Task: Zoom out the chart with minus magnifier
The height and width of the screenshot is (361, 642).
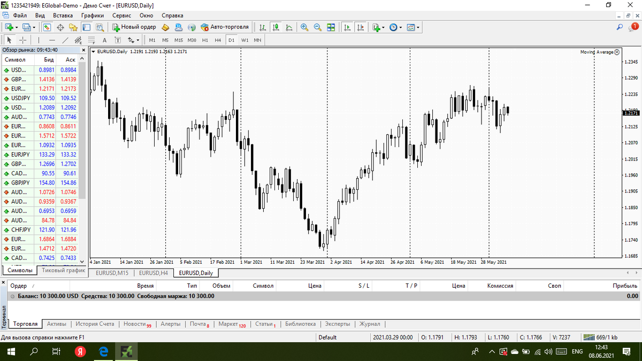Action: 318,27
